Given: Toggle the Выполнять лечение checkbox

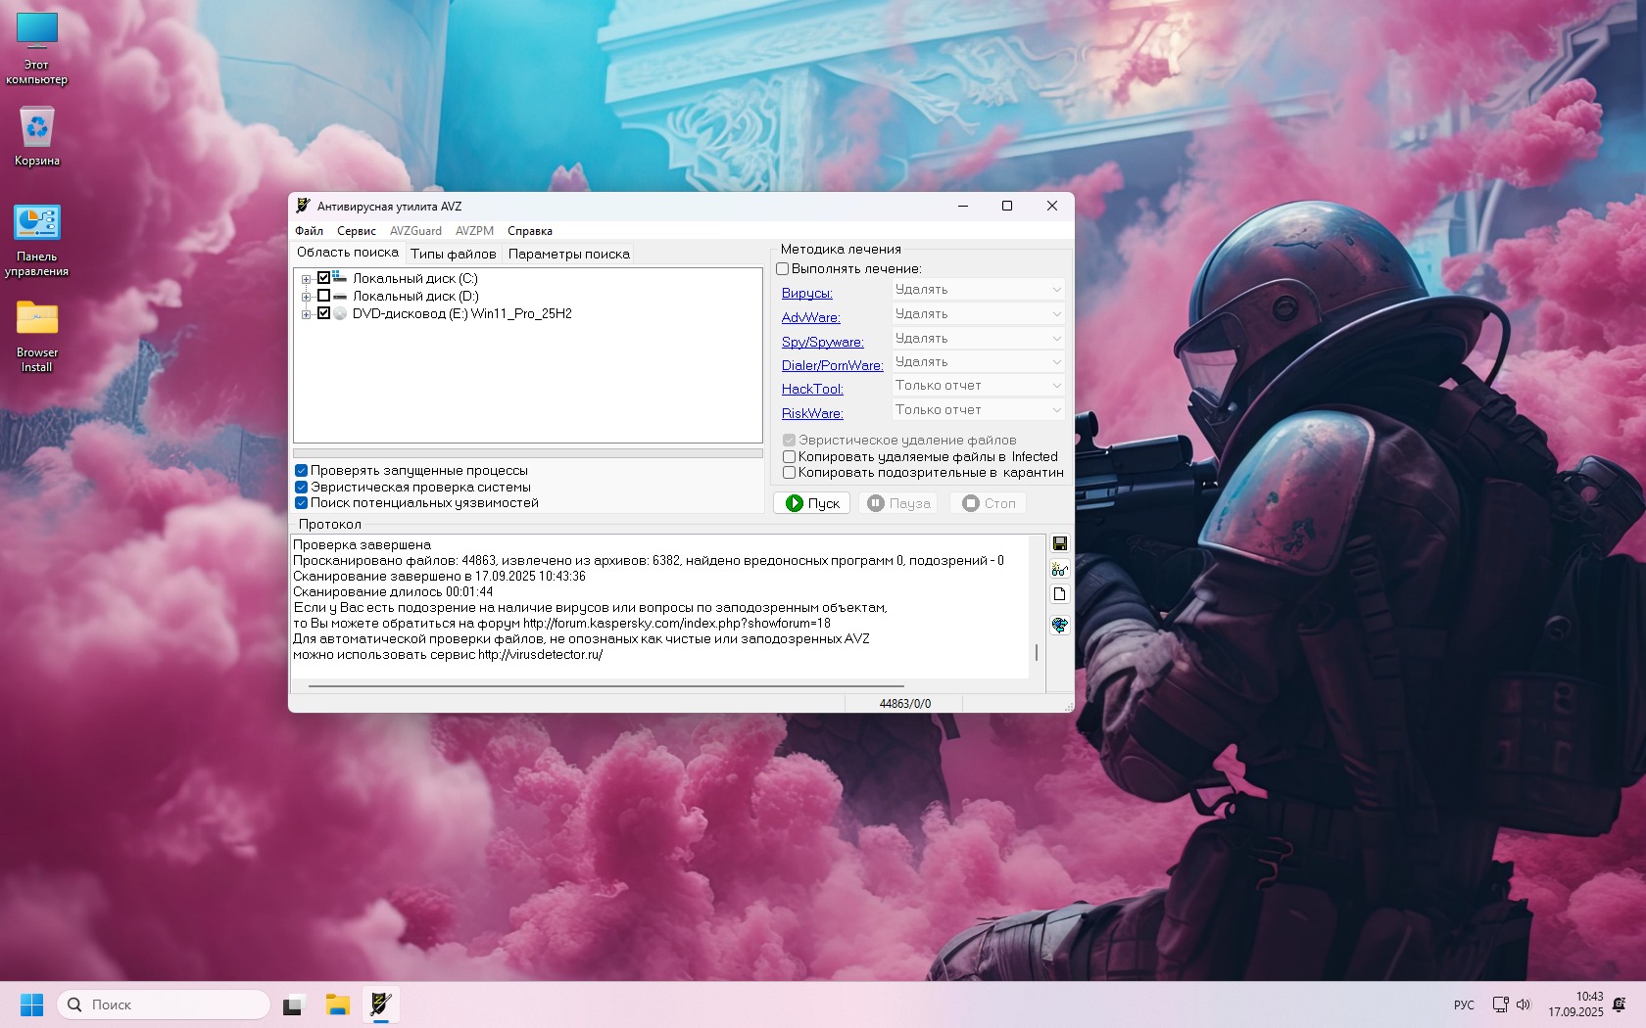Looking at the screenshot, I should click(x=783, y=269).
